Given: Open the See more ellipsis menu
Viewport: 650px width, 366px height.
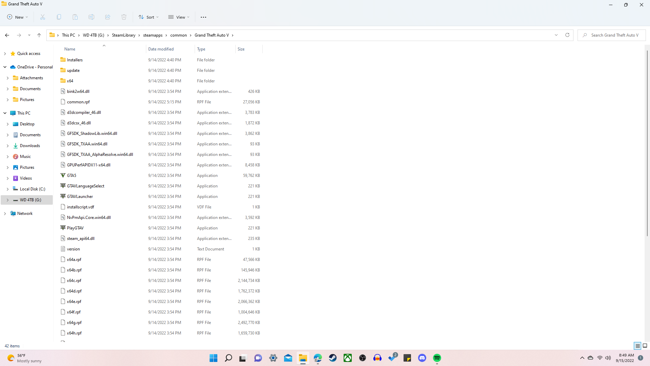Looking at the screenshot, I should [203, 17].
